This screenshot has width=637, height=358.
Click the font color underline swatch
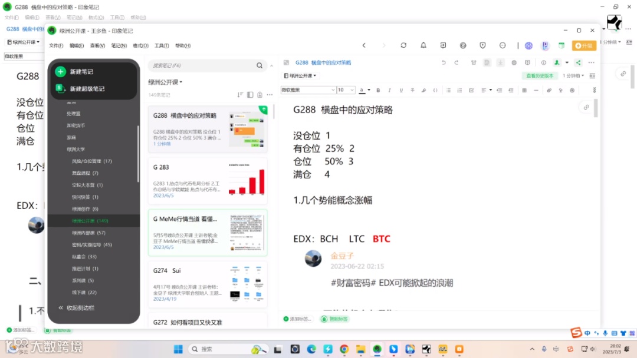[x=362, y=90]
